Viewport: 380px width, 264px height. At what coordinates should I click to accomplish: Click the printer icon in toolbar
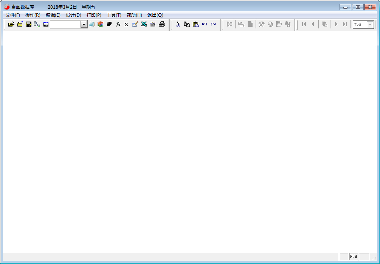tap(162, 24)
